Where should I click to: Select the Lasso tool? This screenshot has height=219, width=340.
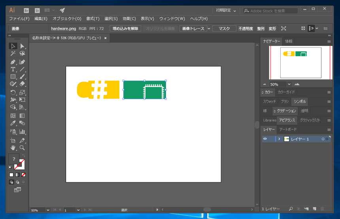click(22, 53)
